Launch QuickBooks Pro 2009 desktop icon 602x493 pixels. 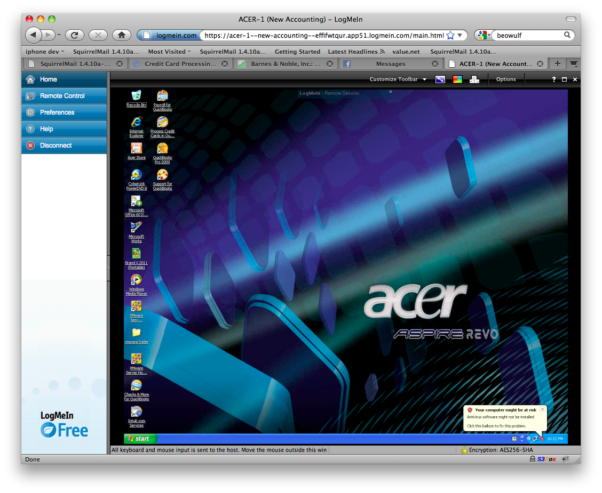pyautogui.click(x=162, y=153)
